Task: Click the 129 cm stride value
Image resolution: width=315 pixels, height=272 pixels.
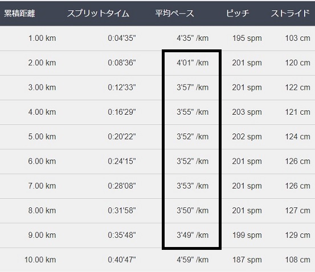Action: tap(298, 235)
